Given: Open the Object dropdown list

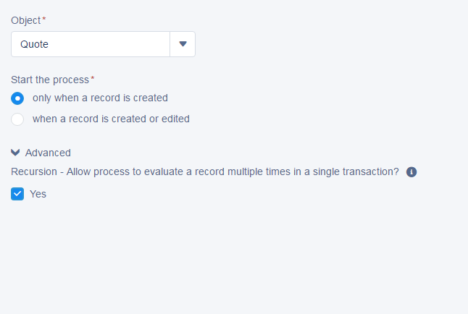Looking at the screenshot, I should click(x=183, y=44).
